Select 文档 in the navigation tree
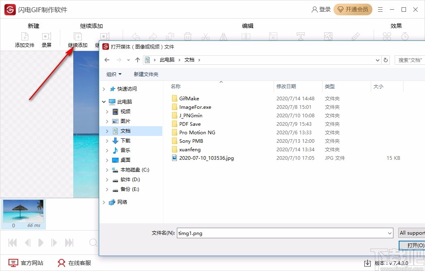This screenshot has height=271, width=425. tap(125, 131)
